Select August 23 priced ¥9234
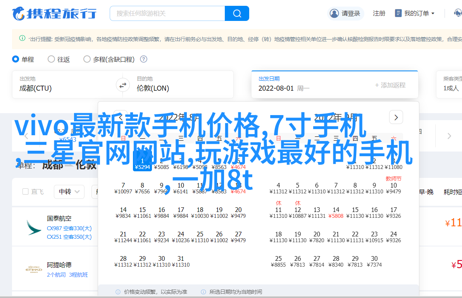The width and height of the screenshot is (462, 298). [x=162, y=237]
